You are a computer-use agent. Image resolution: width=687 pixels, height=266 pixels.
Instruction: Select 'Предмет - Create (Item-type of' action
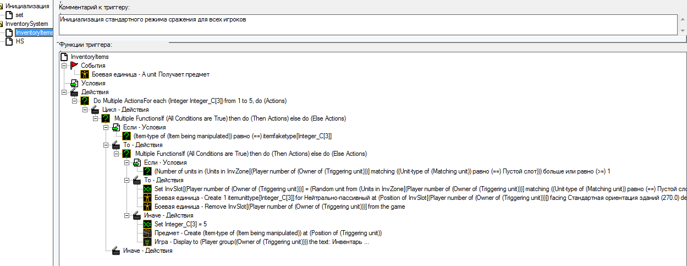point(268,233)
